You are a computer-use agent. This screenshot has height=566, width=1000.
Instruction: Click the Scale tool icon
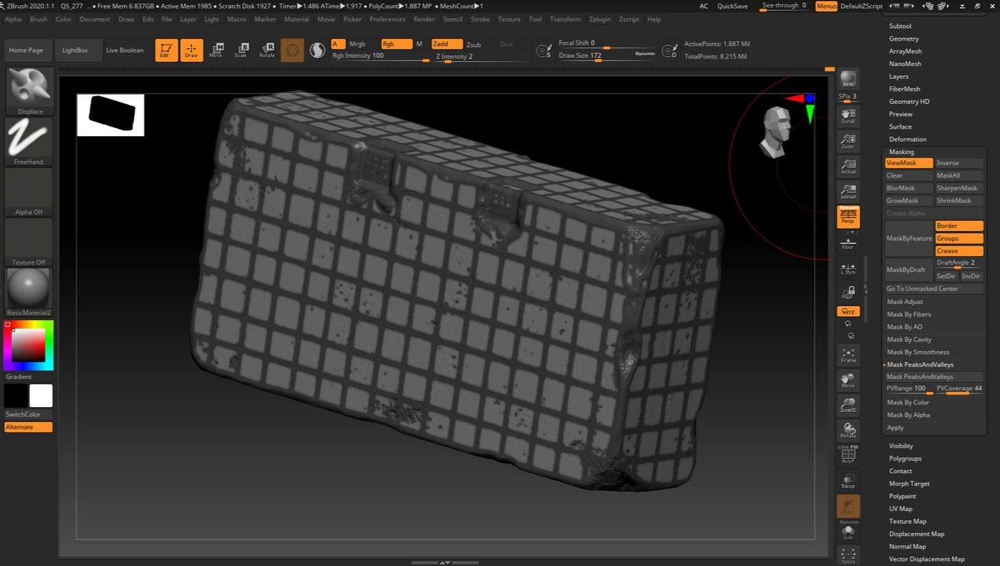click(x=241, y=50)
